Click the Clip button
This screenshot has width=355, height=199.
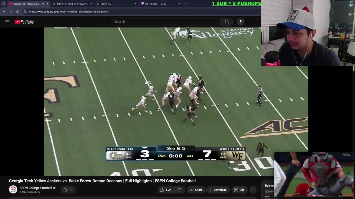[239, 190]
